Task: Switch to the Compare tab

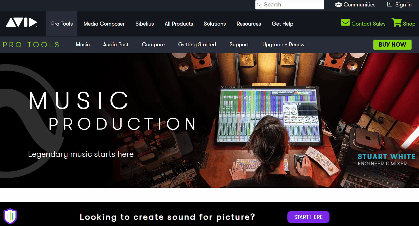Action: pos(153,45)
